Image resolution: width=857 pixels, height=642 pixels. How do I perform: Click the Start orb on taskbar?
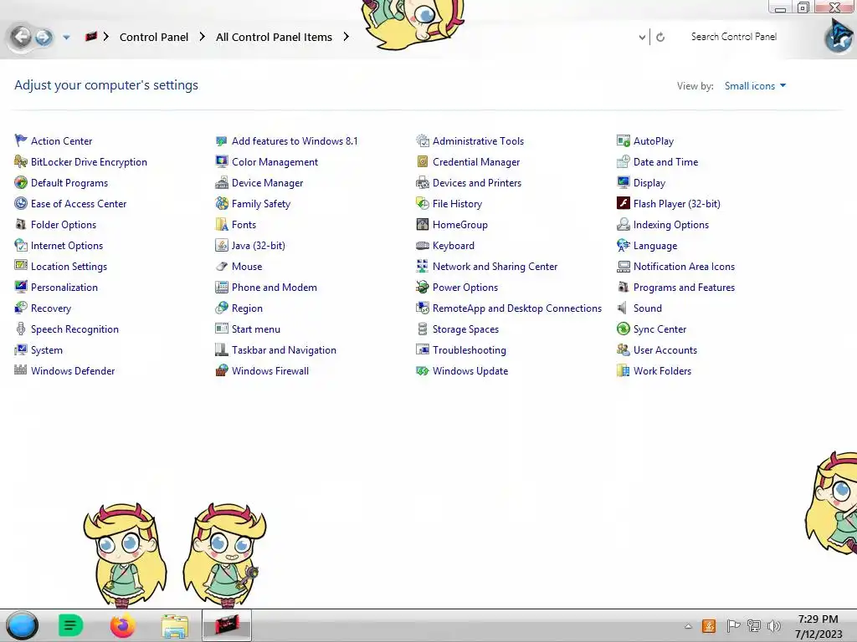(23, 625)
